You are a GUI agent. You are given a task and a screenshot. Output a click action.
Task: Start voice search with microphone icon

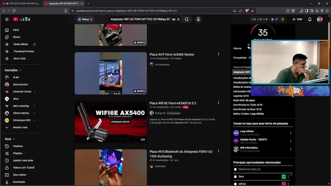[x=198, y=19]
